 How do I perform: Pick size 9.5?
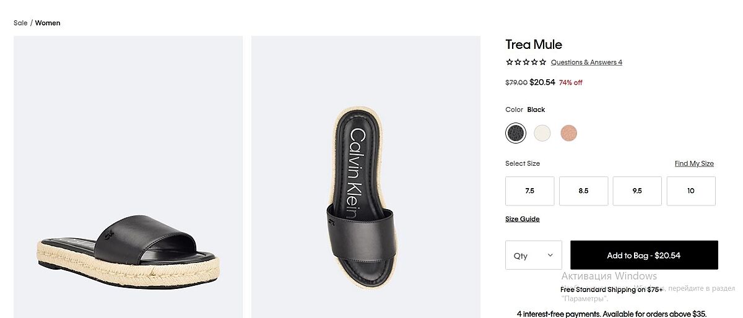[637, 191]
